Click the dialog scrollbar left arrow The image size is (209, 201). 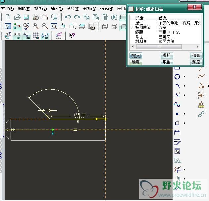tap(133, 47)
